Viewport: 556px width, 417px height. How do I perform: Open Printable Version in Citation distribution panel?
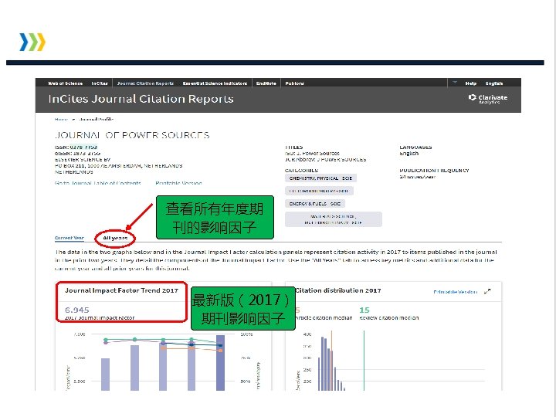coord(456,292)
